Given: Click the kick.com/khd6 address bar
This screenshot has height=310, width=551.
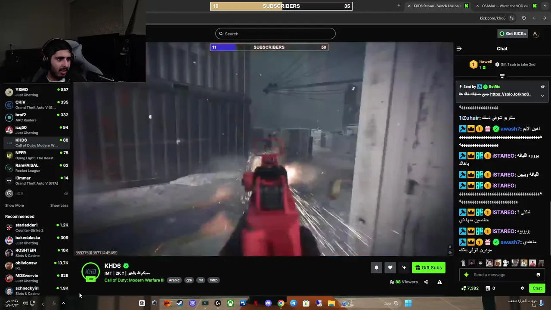Looking at the screenshot, I should tap(492, 18).
